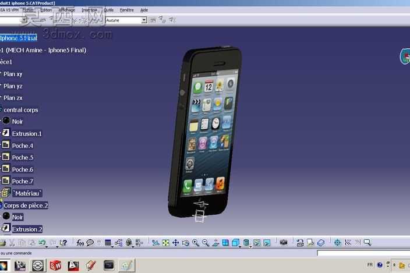Open the Design Table grid icon
This screenshot has width=410, height=273.
pyautogui.click(x=108, y=243)
